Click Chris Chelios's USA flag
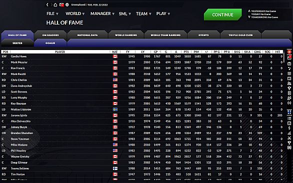293x183 pixels. click(x=115, y=80)
